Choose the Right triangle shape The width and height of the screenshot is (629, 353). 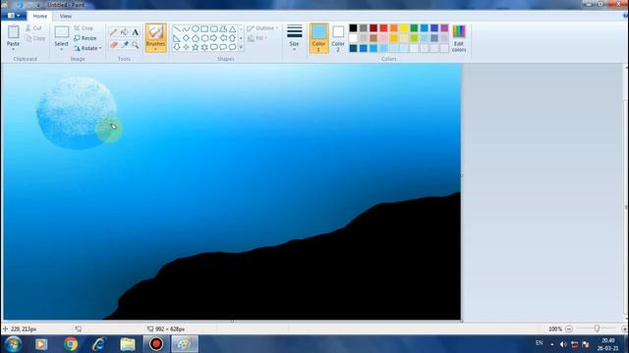pyautogui.click(x=177, y=38)
